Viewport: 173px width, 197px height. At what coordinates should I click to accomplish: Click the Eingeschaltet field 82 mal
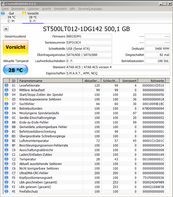(157, 55)
